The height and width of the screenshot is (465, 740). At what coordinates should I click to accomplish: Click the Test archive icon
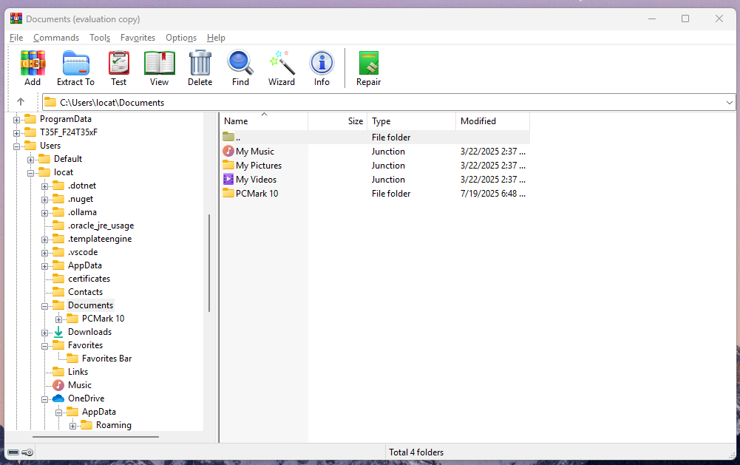118,67
